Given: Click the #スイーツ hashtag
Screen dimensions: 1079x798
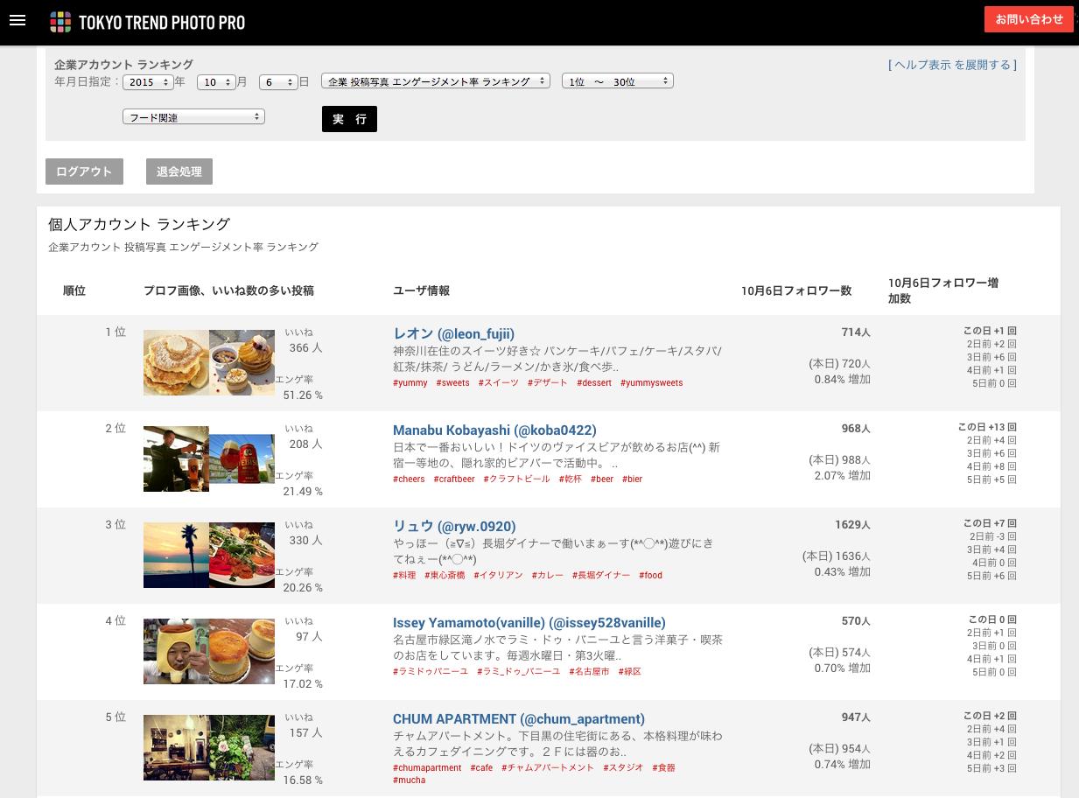Looking at the screenshot, I should [x=498, y=383].
